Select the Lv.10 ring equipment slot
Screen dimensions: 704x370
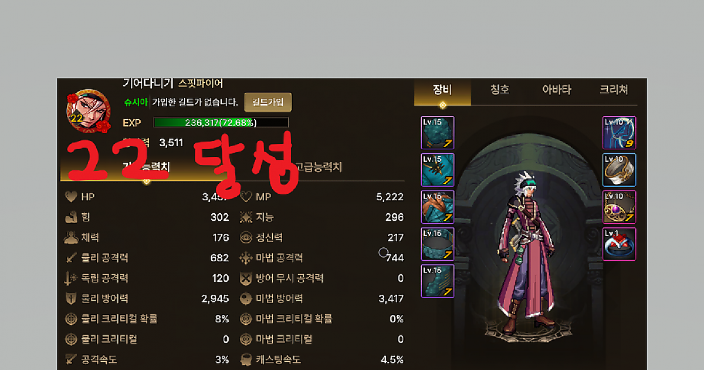(x=620, y=170)
